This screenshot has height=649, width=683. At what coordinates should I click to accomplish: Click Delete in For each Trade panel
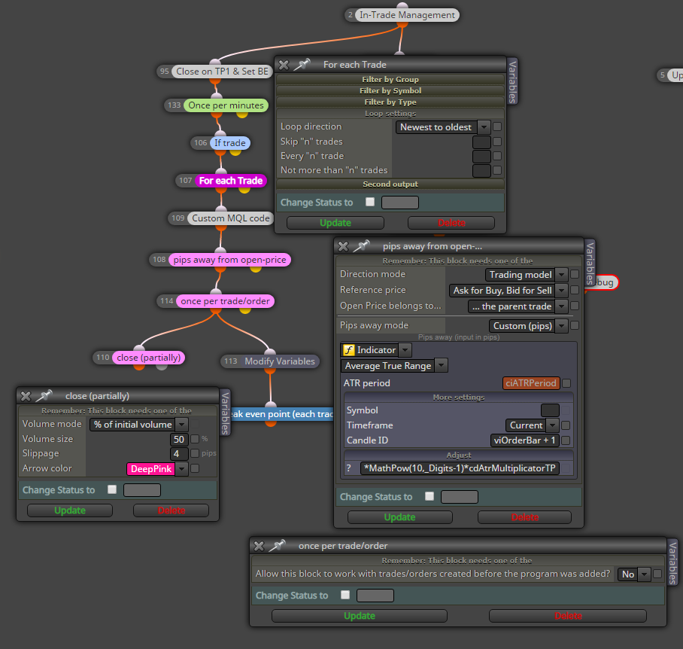451,223
